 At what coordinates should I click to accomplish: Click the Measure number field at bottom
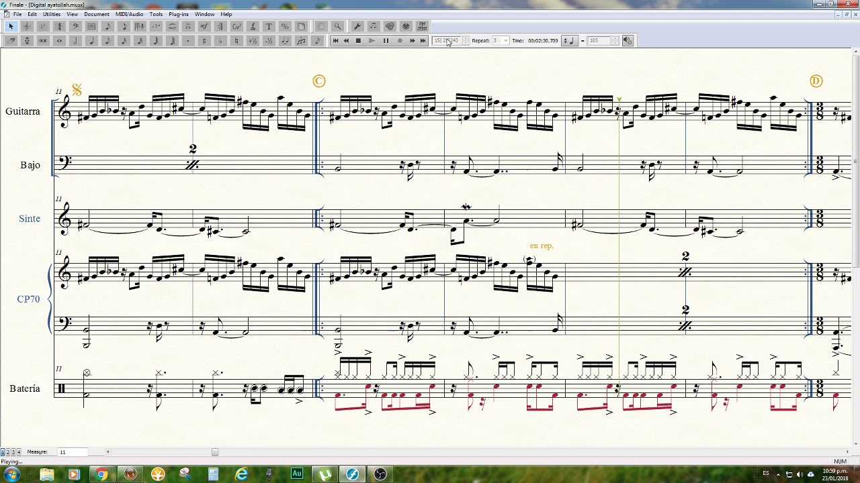click(73, 452)
